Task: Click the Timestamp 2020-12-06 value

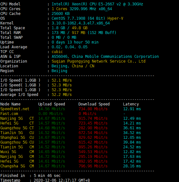Action: tap(62, 180)
